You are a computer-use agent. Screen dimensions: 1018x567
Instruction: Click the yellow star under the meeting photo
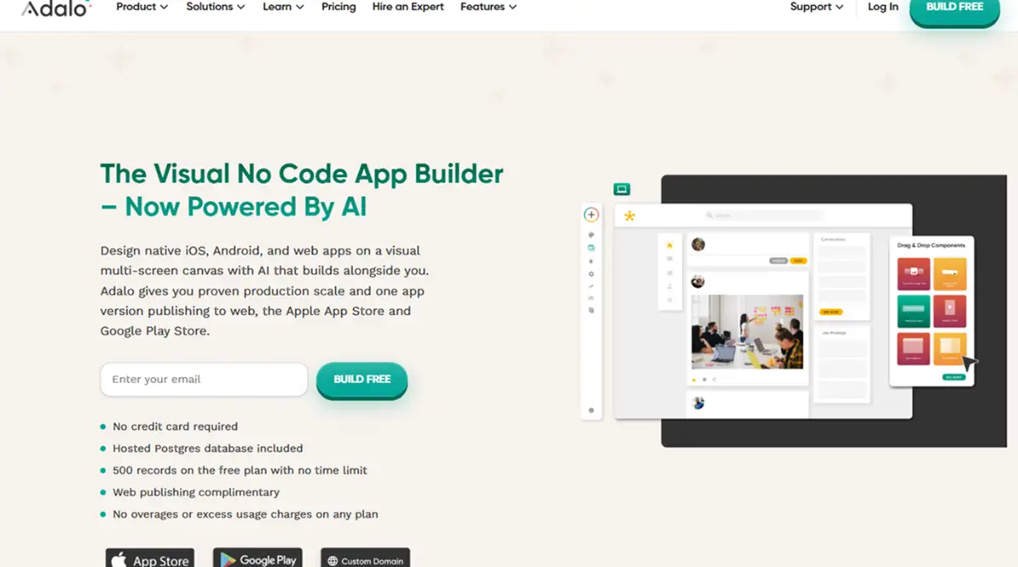pos(694,379)
